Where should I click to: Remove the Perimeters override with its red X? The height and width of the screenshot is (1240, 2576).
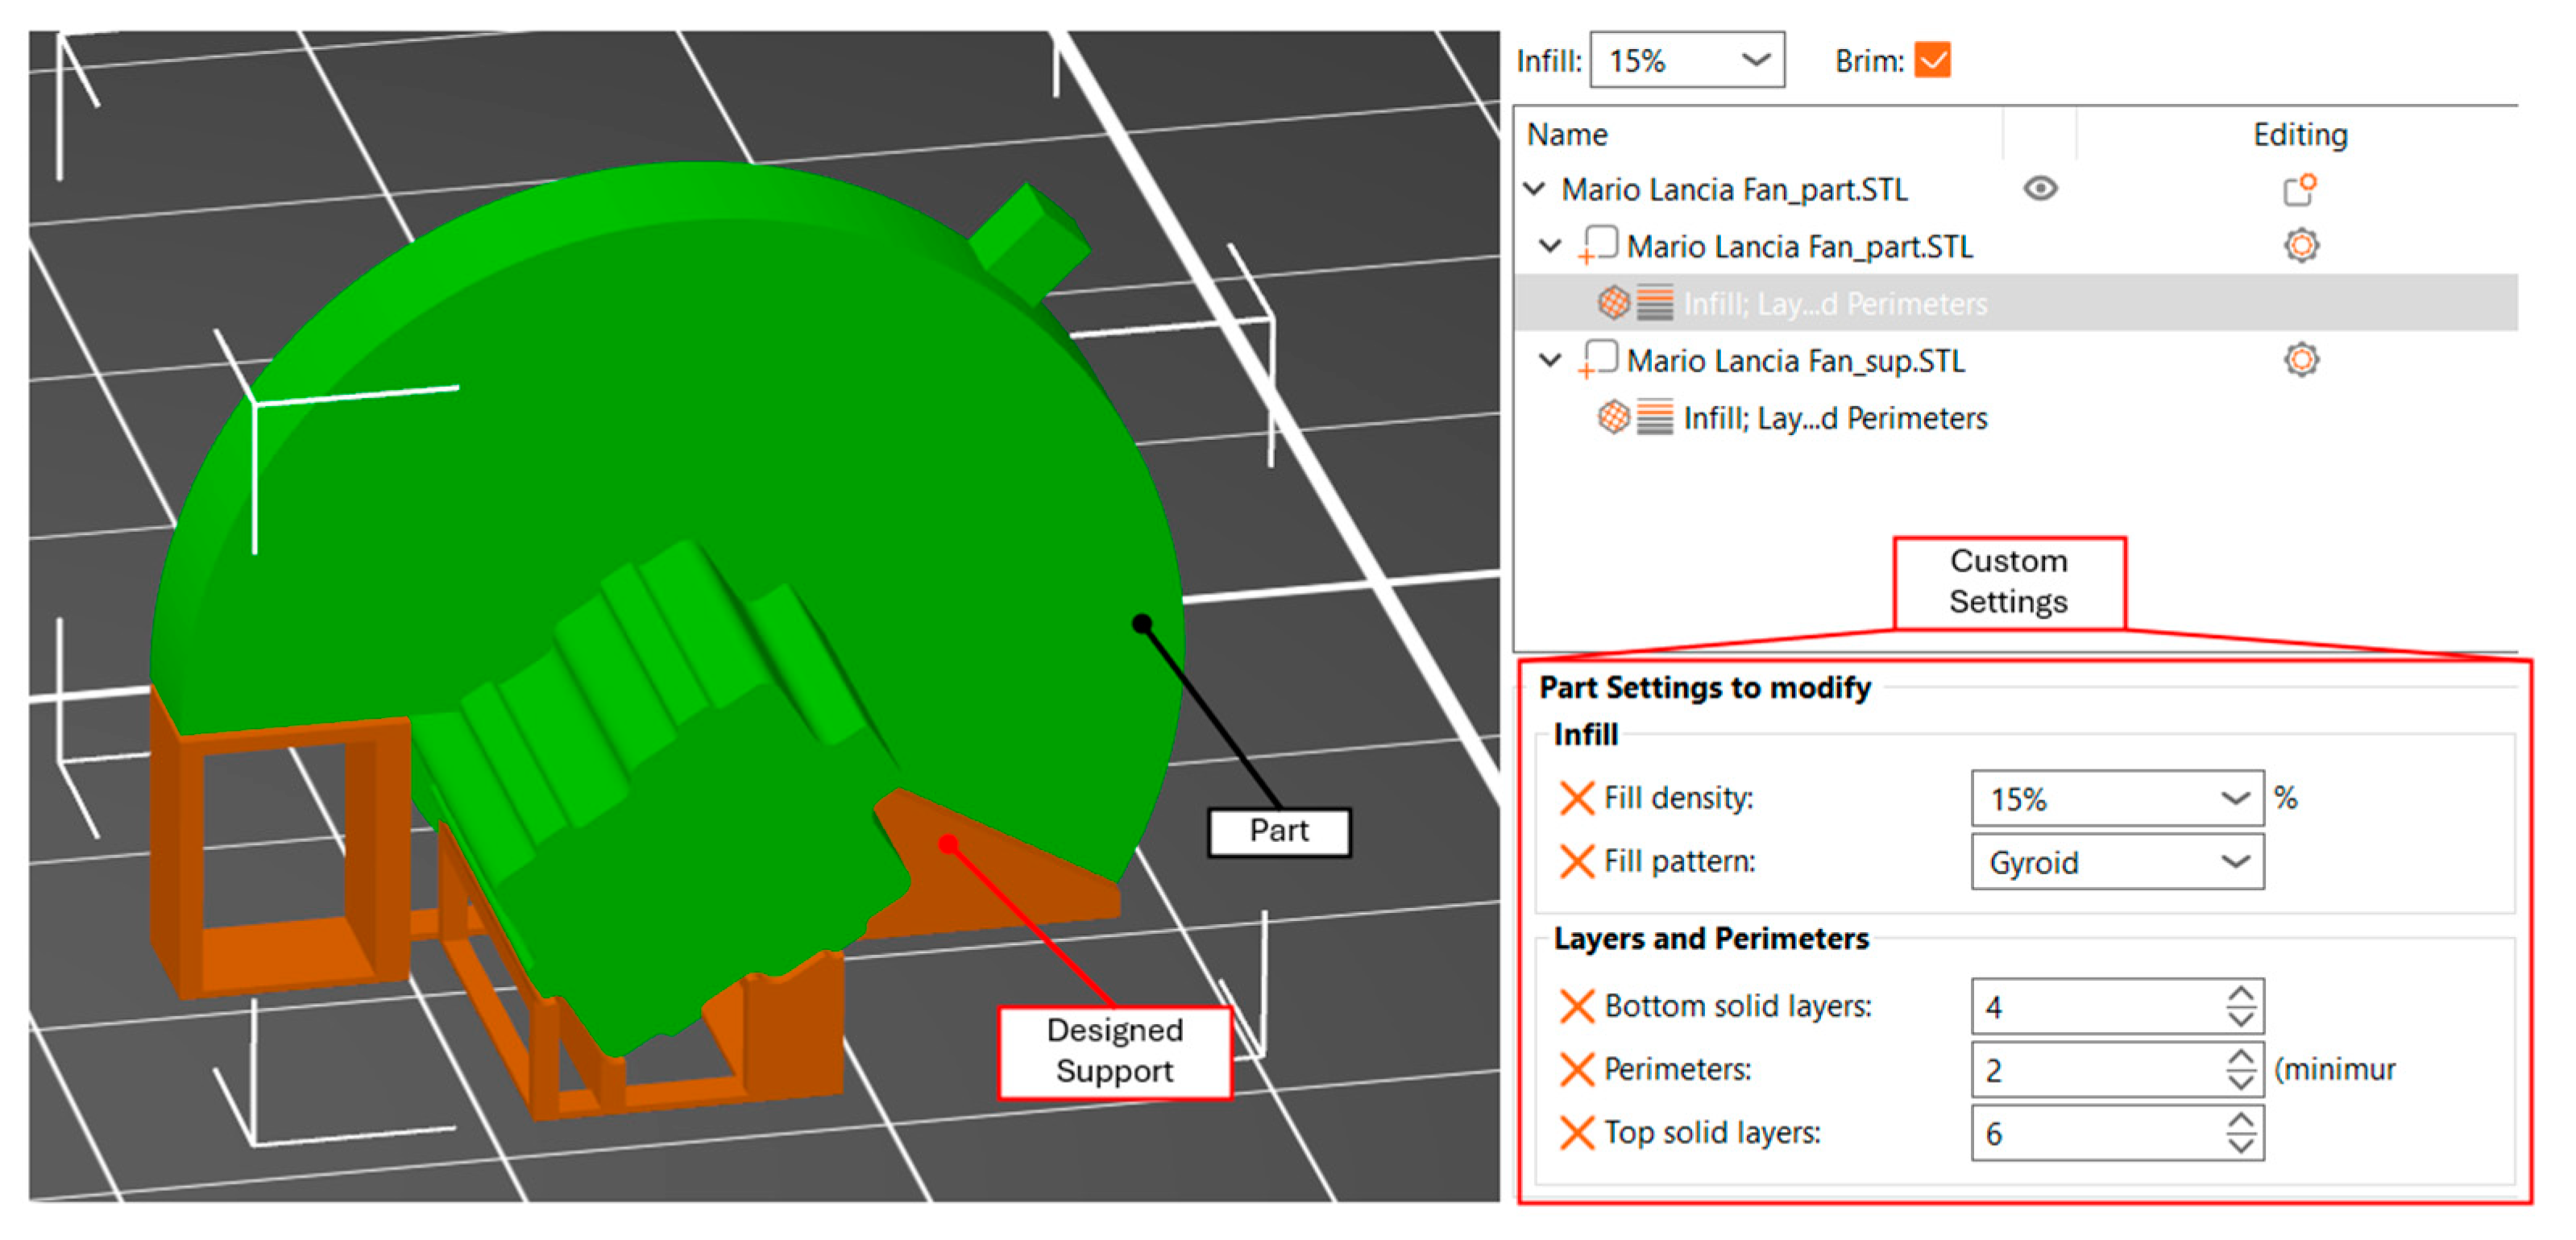point(1576,1069)
